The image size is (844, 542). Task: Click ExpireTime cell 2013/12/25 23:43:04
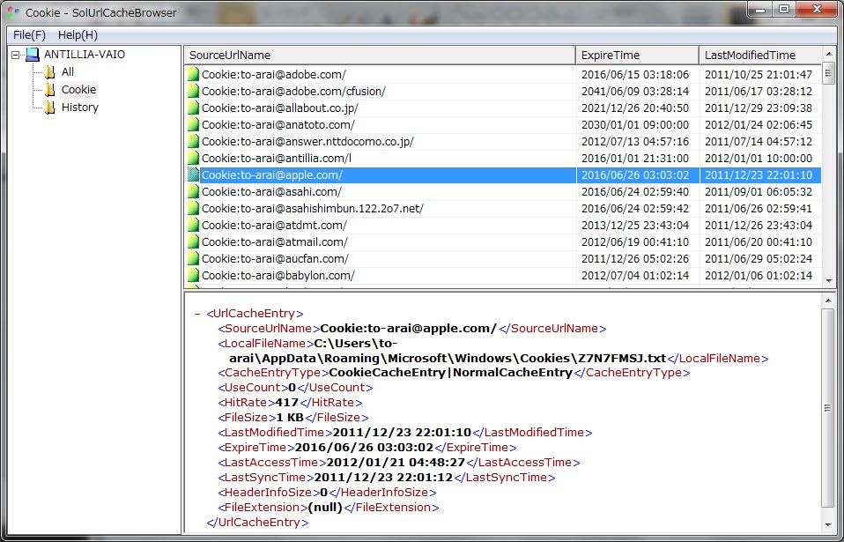point(635,225)
